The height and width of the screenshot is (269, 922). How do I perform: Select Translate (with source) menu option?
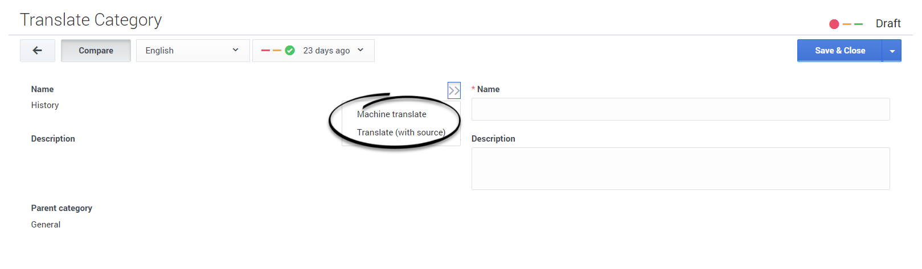coord(401,133)
